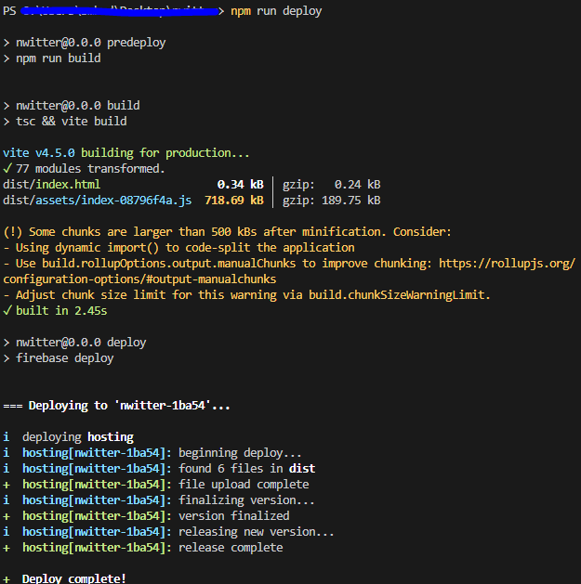Click the 'PS' prompt prefix

tap(9, 11)
